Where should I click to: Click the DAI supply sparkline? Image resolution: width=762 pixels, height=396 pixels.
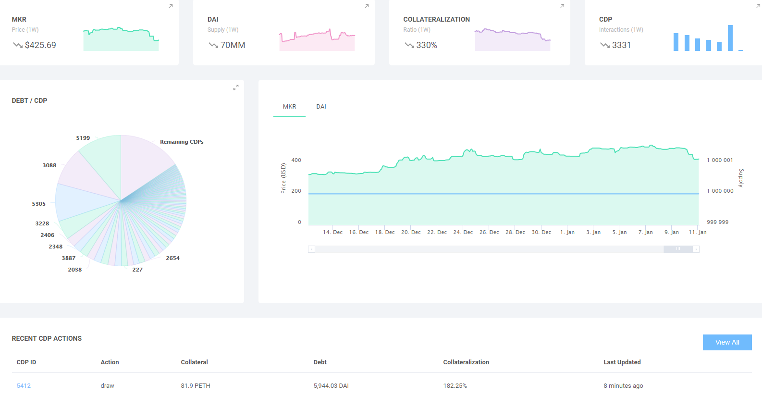pos(317,39)
